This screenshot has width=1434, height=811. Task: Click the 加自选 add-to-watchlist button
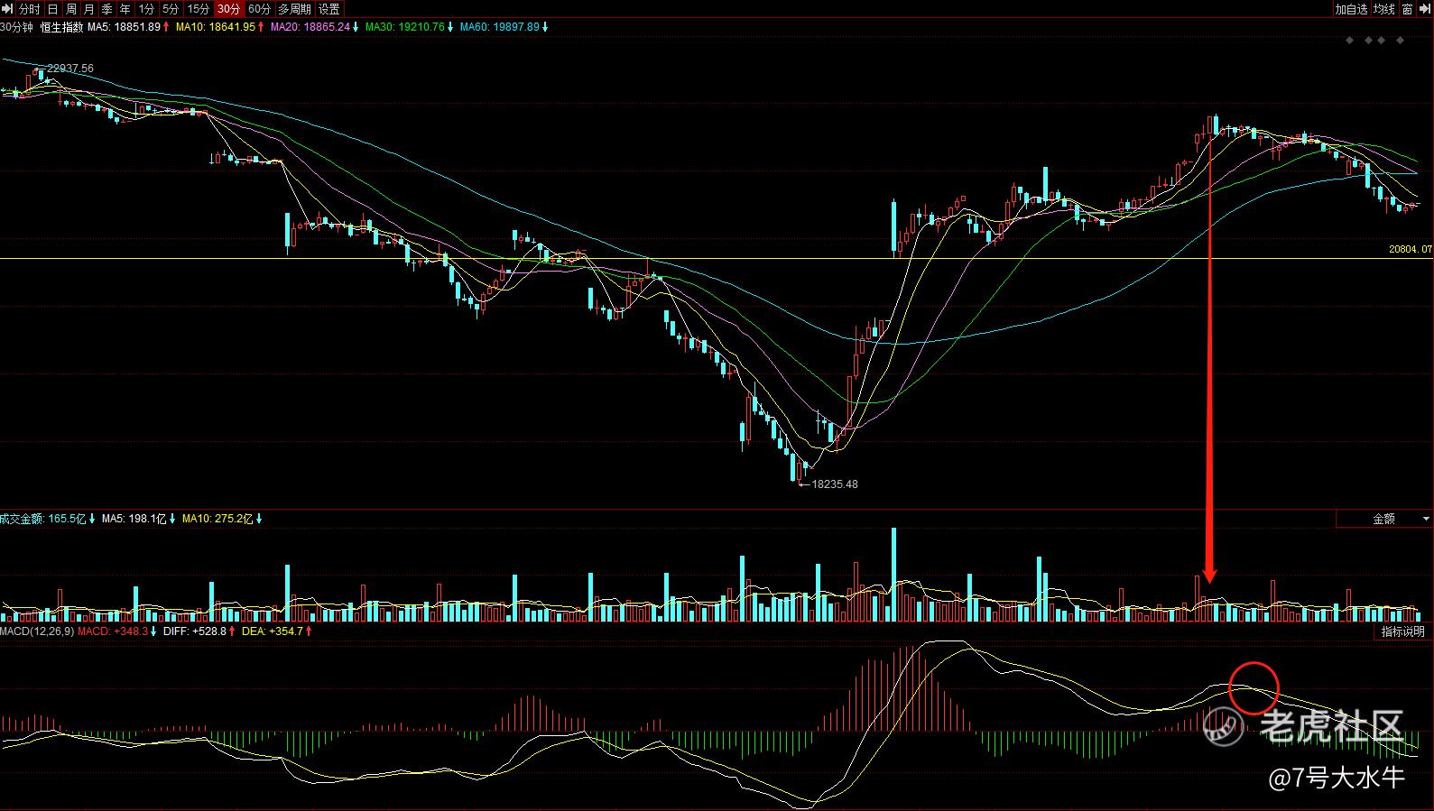tap(1351, 9)
